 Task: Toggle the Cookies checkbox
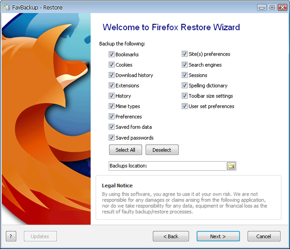click(x=111, y=65)
